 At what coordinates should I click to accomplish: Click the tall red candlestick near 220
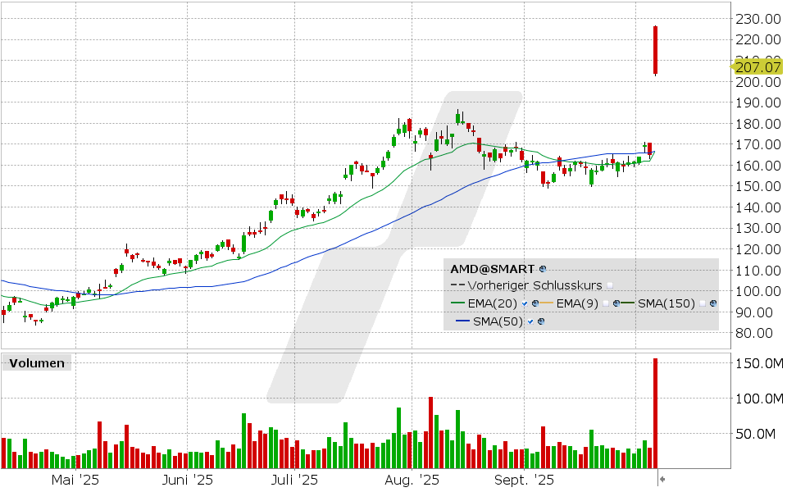coord(655,50)
